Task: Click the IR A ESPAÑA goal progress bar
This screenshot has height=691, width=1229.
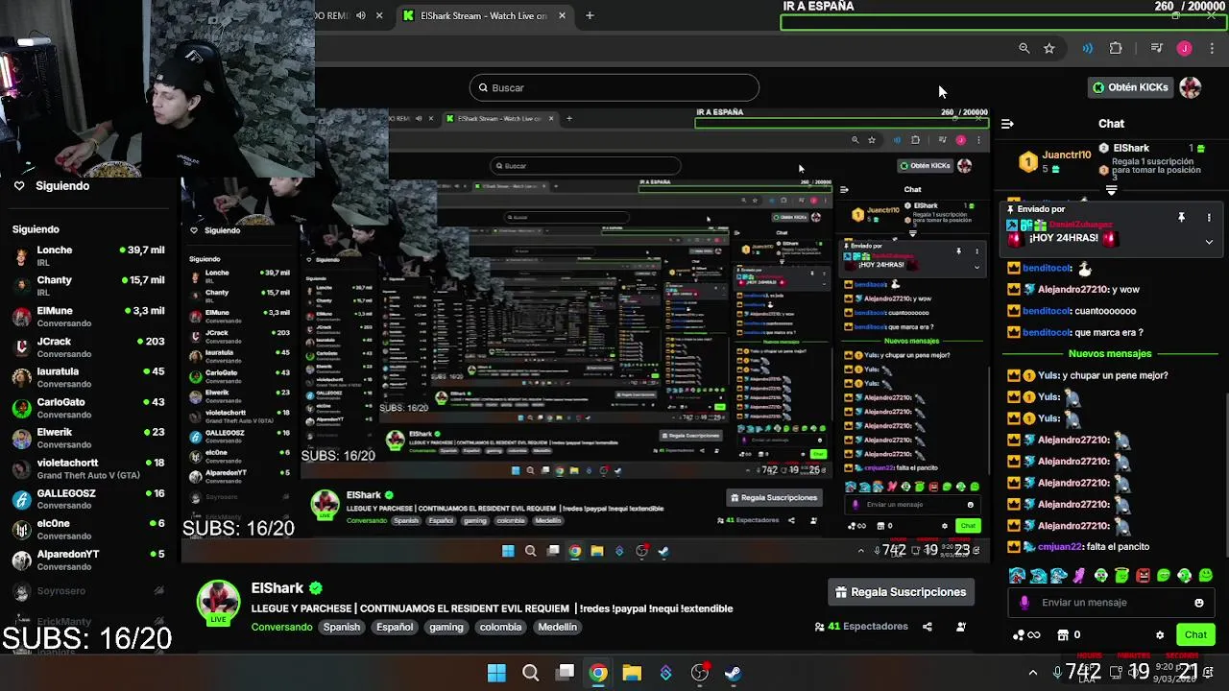Action: tap(1002, 22)
